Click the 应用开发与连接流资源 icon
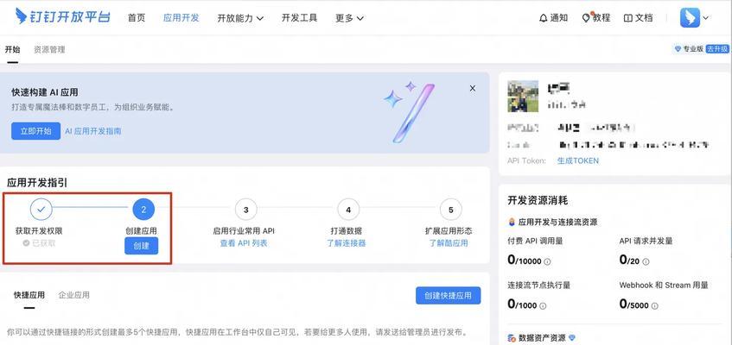The height and width of the screenshot is (345, 732). (512, 222)
